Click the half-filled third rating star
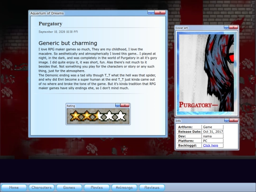 click(x=98, y=116)
